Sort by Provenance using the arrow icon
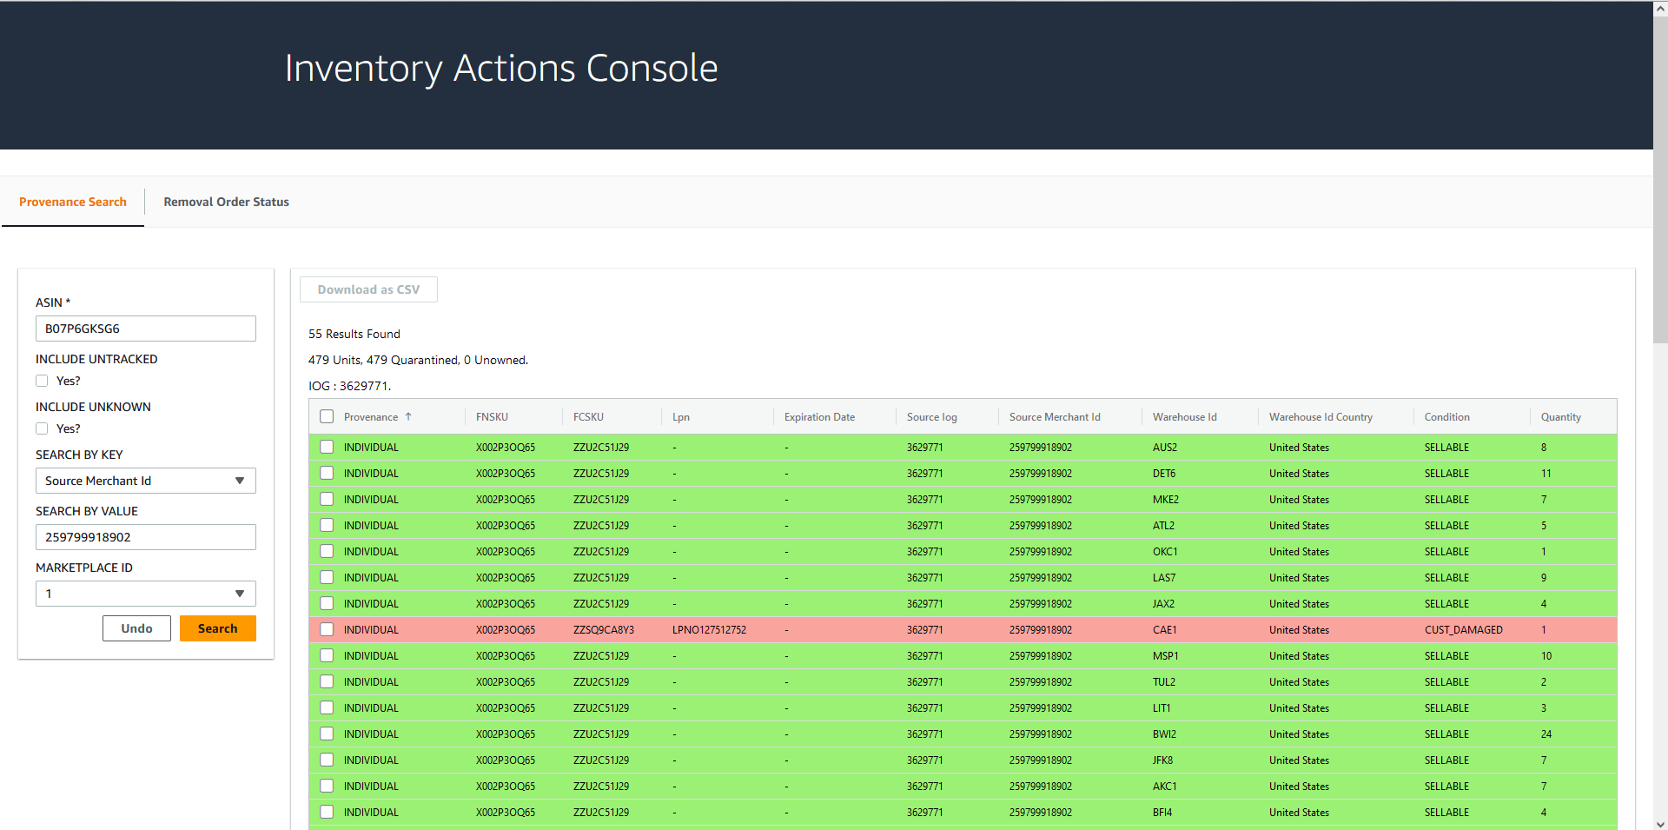1668x830 pixels. [408, 417]
